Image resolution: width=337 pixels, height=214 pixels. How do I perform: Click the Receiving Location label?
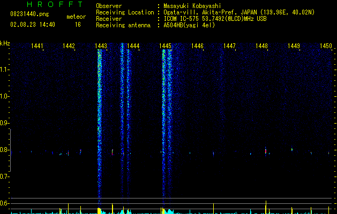(x=125, y=12)
